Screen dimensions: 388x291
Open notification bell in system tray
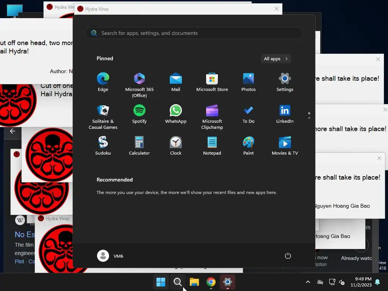click(378, 282)
